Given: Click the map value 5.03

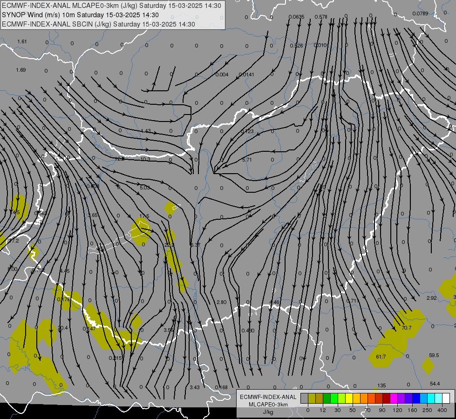Looking at the screenshot, I should click(x=144, y=188).
